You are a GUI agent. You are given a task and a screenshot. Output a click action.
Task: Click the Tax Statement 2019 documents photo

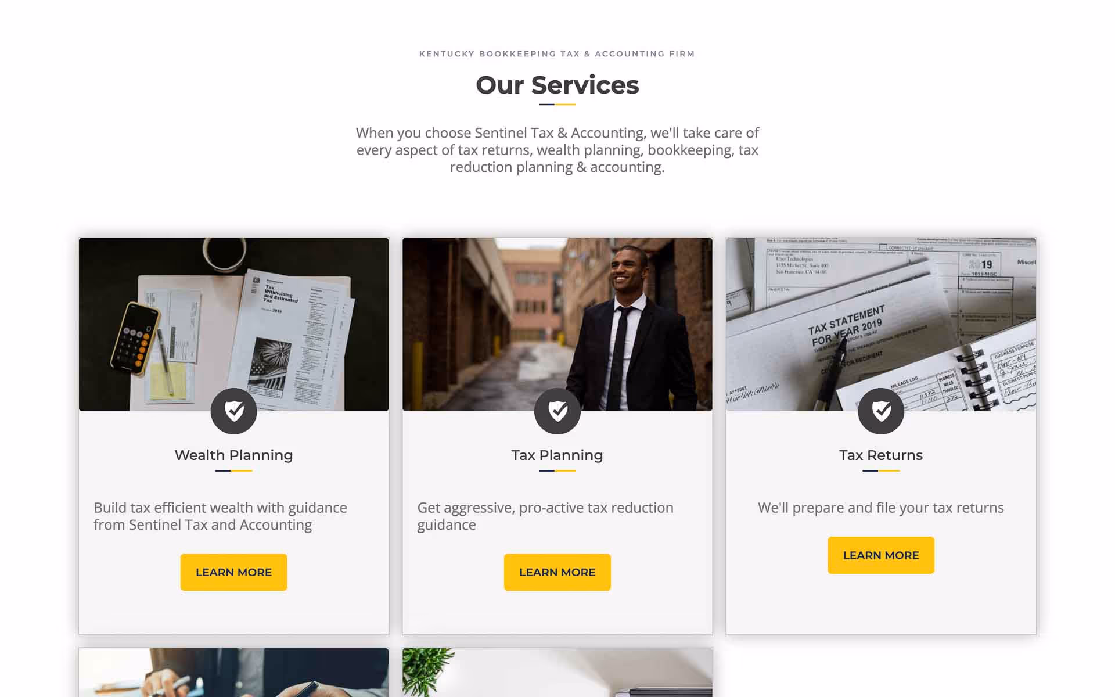click(x=880, y=324)
